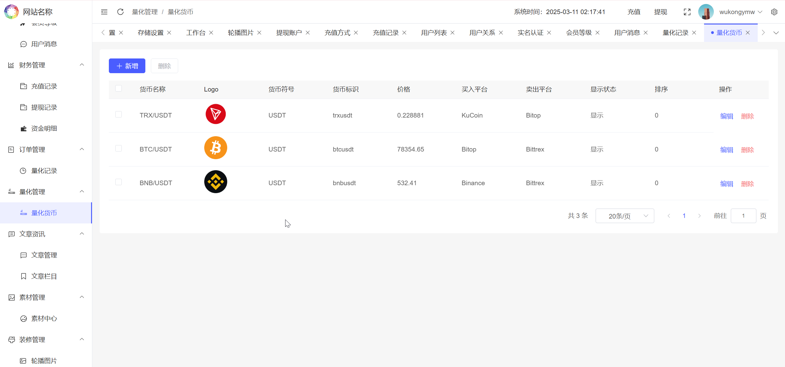Image resolution: width=785 pixels, height=367 pixels.
Task: Open the wukongymw account dropdown
Action: [741, 12]
